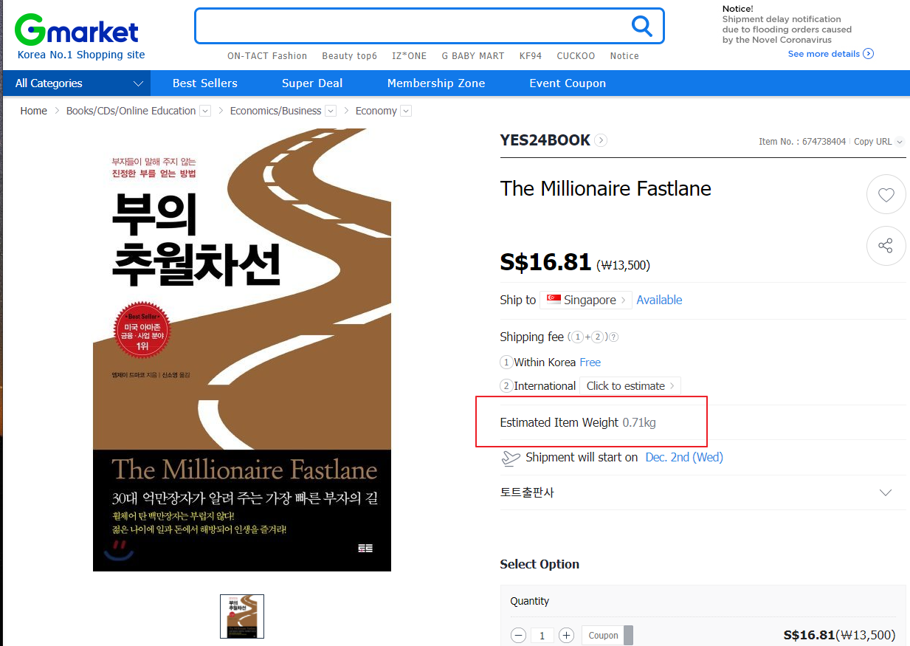Viewport: 910px width, 646px height.
Task: Go to Home breadcrumb
Action: pos(33,111)
